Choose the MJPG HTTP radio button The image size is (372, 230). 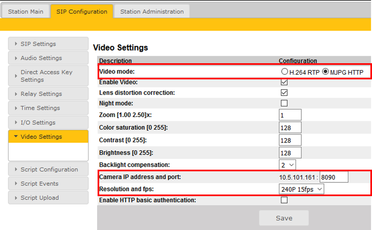[x=325, y=72]
